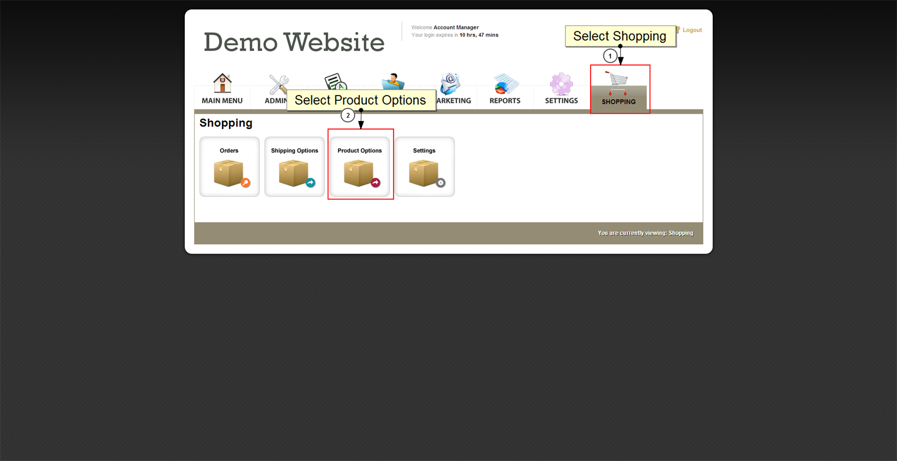Click the Logout link
Viewport: 897px width, 461px height.
692,30
